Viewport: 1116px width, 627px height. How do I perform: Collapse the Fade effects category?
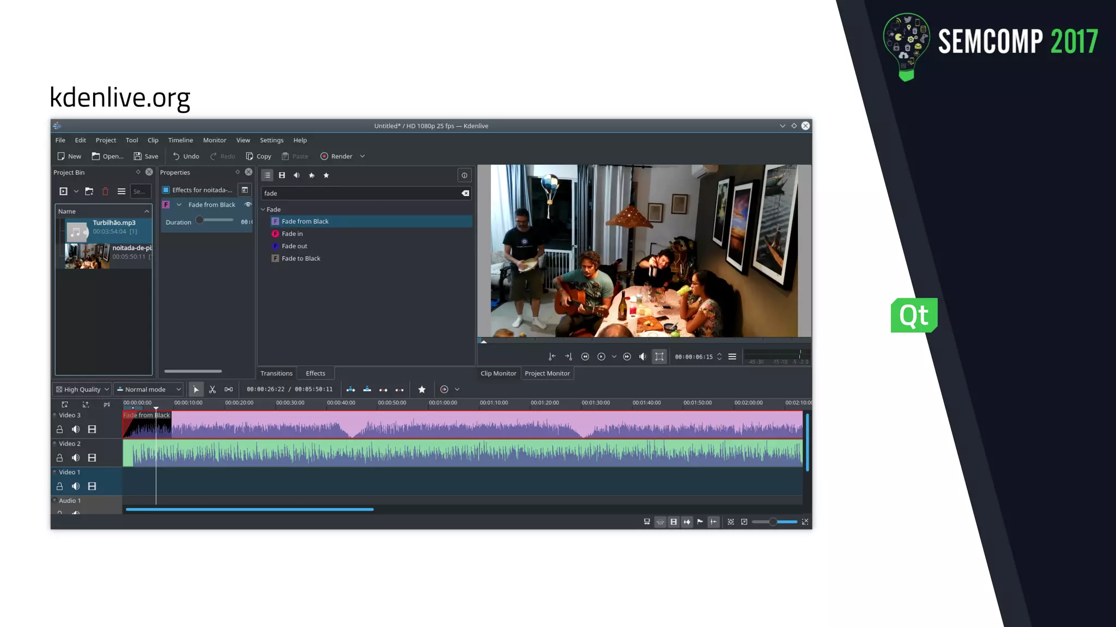[x=263, y=210]
